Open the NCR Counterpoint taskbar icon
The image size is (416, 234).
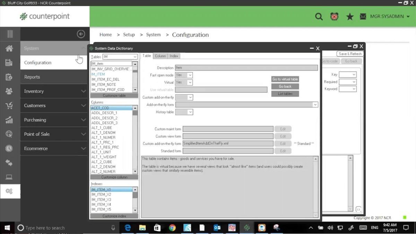(x=247, y=228)
